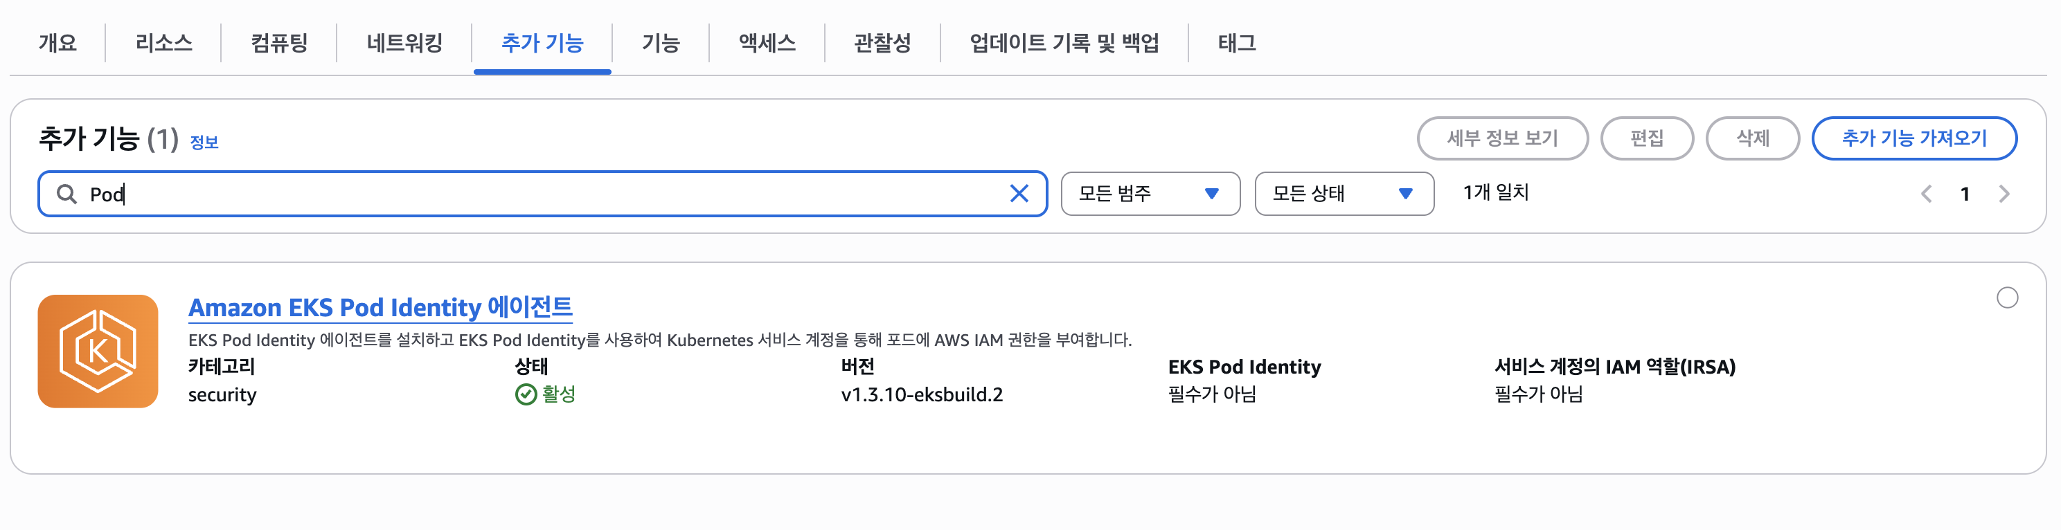
Task: Clear the Pod search text with X icon
Action: click(1019, 194)
